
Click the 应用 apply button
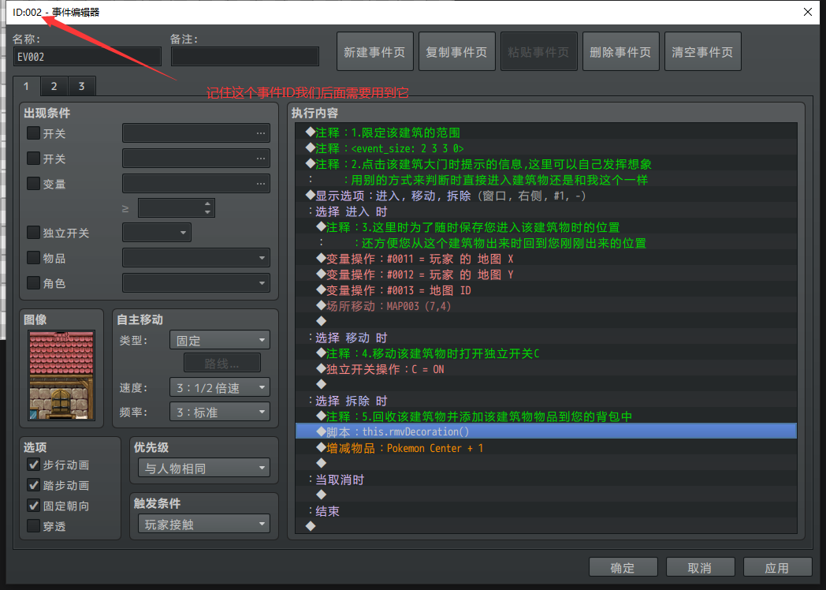778,567
